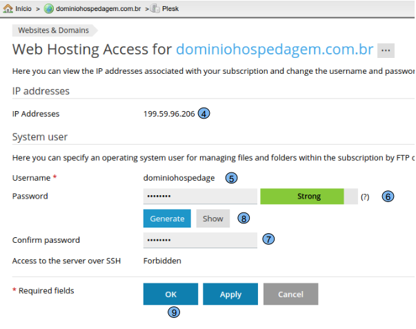The image size is (416, 329).
Task: Go back to the Websites & Domains tab
Action: tap(55, 30)
